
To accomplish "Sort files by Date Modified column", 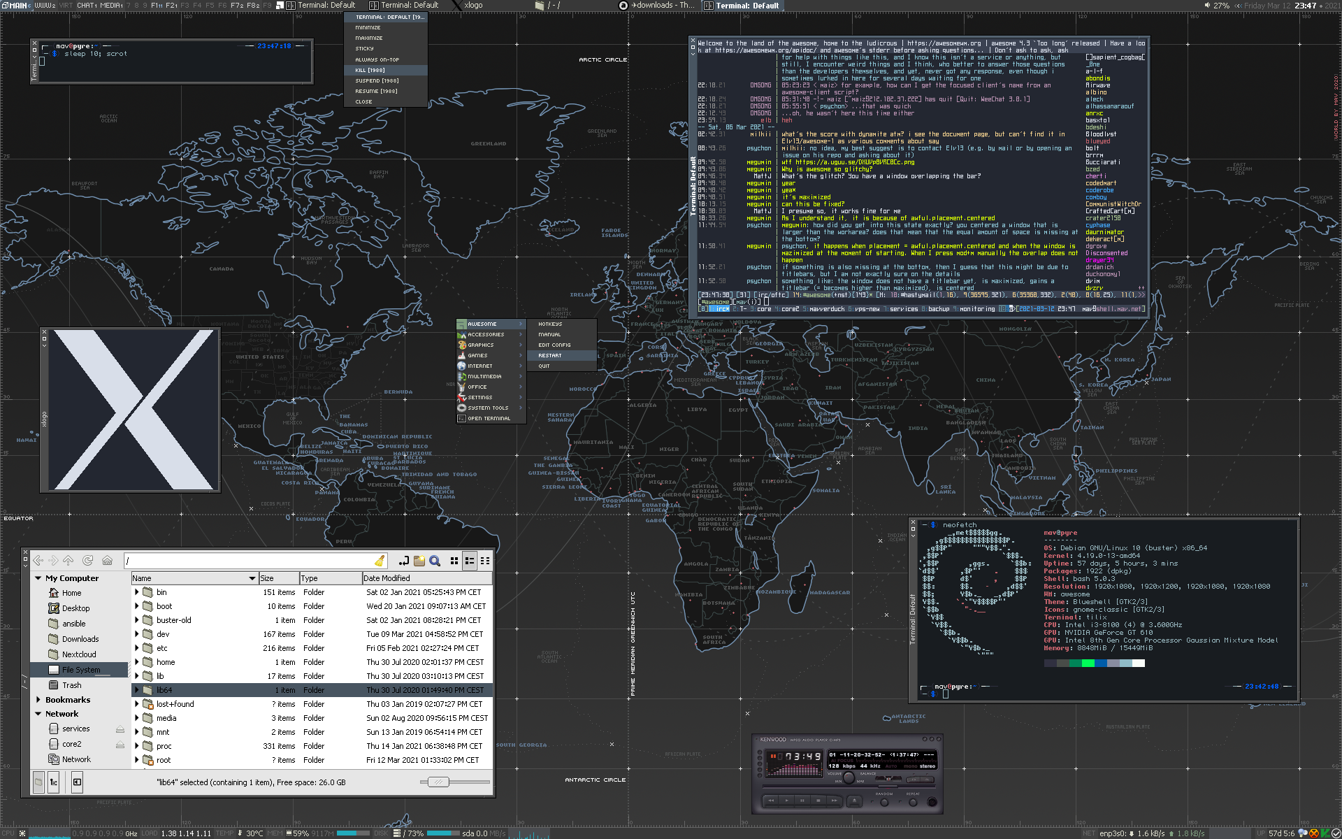I will [427, 578].
